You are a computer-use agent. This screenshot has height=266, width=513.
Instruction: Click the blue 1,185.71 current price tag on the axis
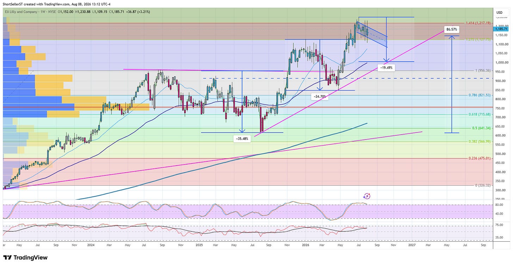501,29
